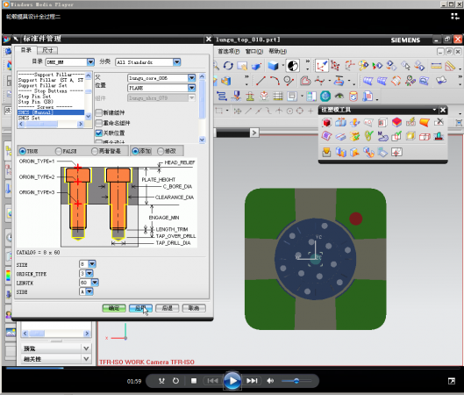Image resolution: width=464 pixels, height=395 pixels.
Task: Open the 帮助(H) menu
Action: 277,52
